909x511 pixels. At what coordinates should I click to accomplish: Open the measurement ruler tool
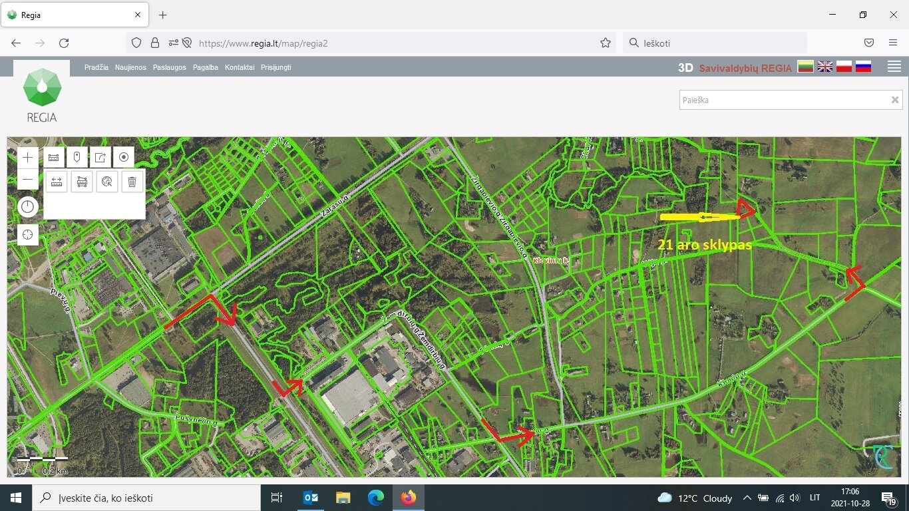tap(54, 158)
